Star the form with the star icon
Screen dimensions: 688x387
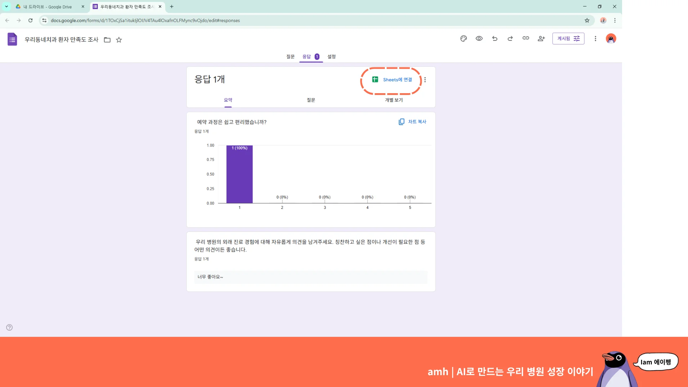pyautogui.click(x=119, y=40)
